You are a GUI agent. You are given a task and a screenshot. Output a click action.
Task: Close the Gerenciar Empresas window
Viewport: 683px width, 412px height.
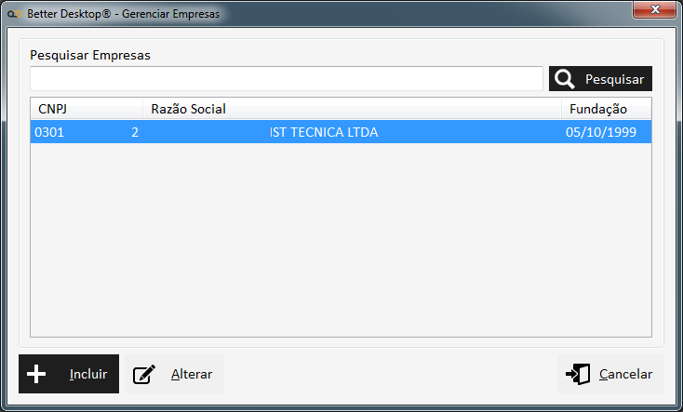[x=654, y=9]
